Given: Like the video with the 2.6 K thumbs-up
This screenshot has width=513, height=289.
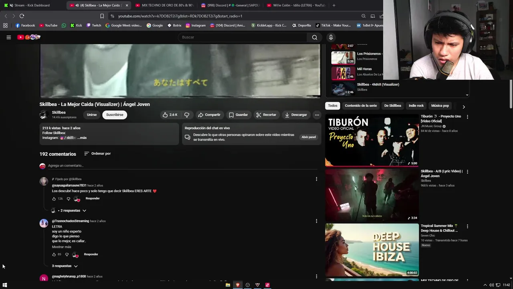Looking at the screenshot, I should point(170,115).
